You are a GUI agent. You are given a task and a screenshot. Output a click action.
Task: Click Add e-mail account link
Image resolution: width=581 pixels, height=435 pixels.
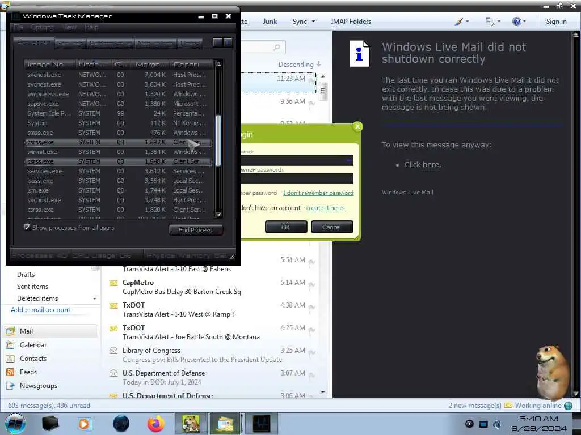pyautogui.click(x=40, y=310)
